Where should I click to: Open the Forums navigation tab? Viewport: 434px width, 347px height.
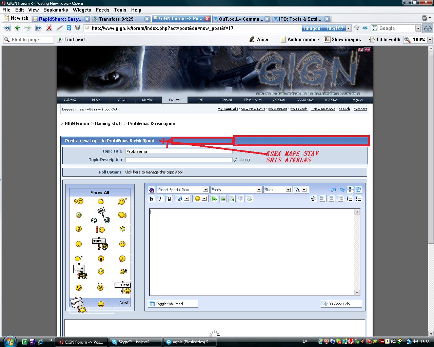pos(174,100)
